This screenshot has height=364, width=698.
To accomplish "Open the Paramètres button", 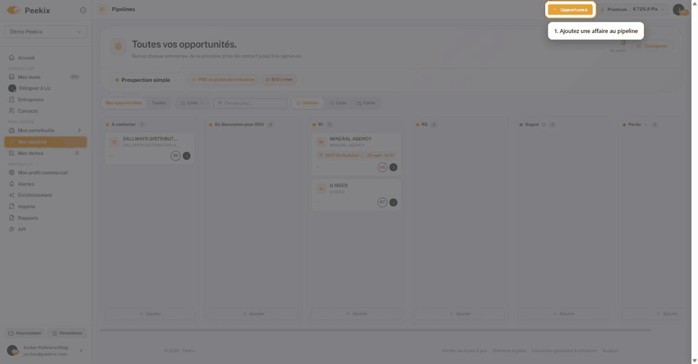I will pyautogui.click(x=67, y=334).
